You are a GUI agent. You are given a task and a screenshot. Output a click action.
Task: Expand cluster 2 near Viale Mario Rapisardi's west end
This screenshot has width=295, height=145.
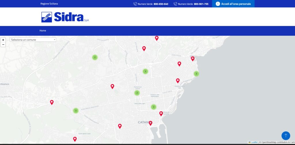pos(137,93)
